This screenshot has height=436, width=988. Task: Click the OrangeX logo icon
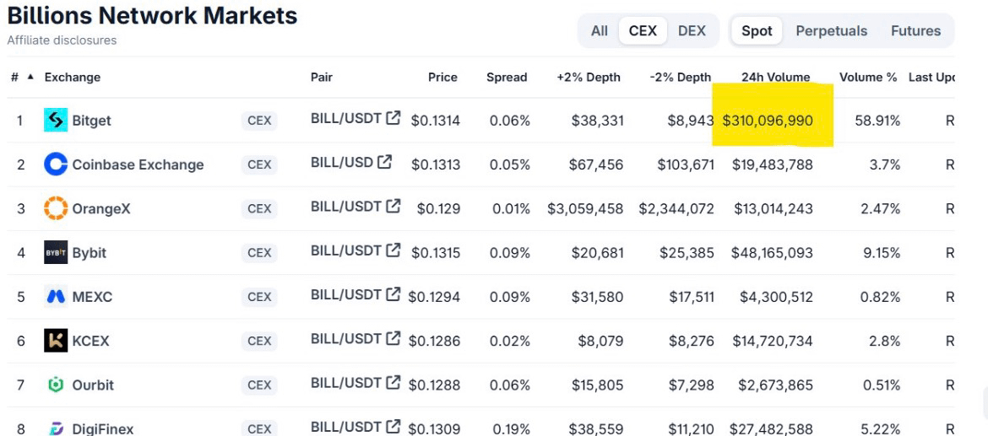pyautogui.click(x=56, y=208)
